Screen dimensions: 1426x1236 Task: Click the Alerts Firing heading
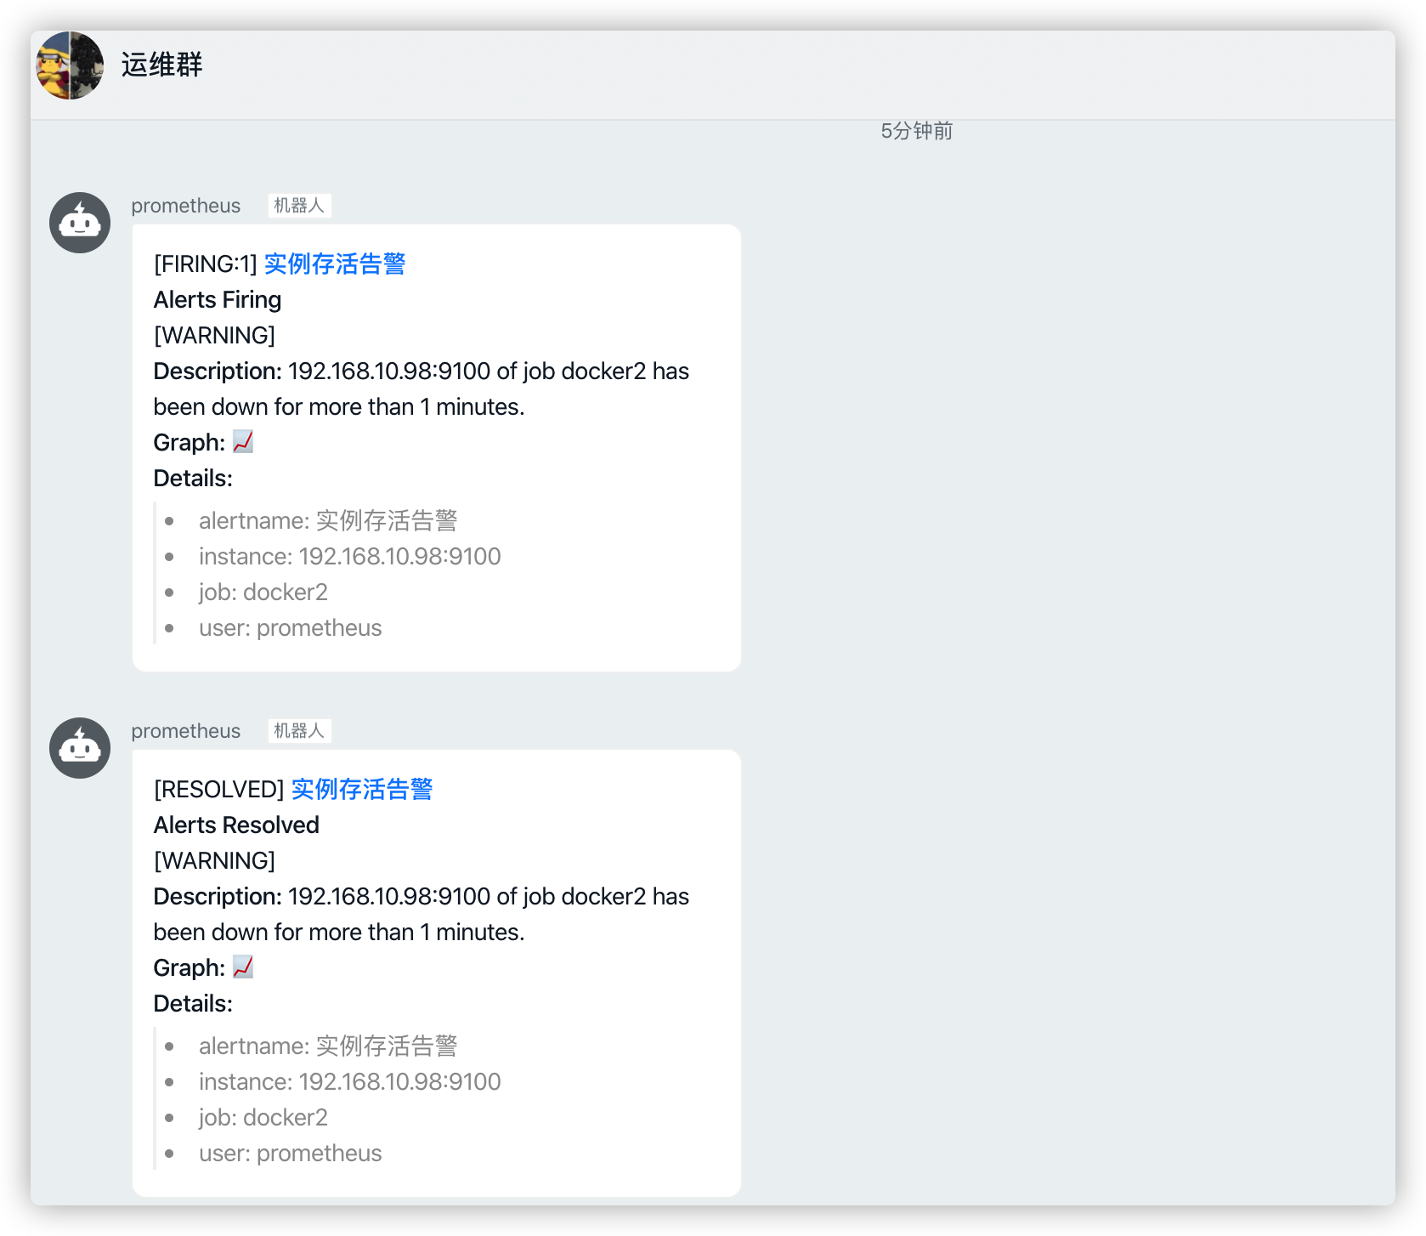[x=217, y=299]
